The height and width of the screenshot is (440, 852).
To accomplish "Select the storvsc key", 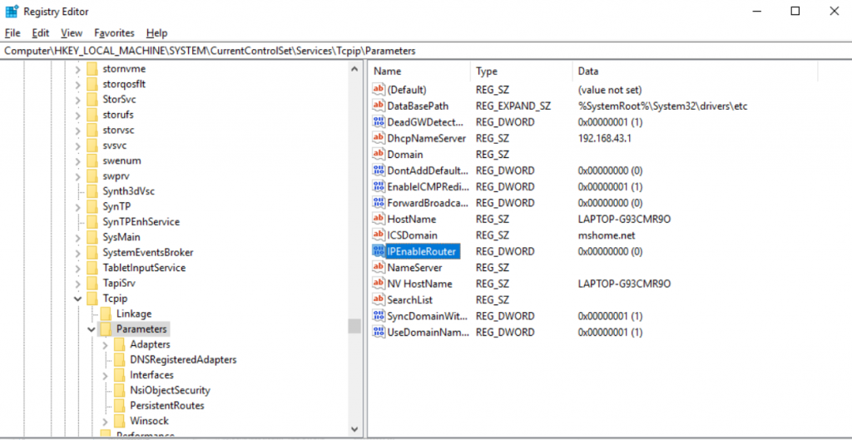I will (118, 131).
